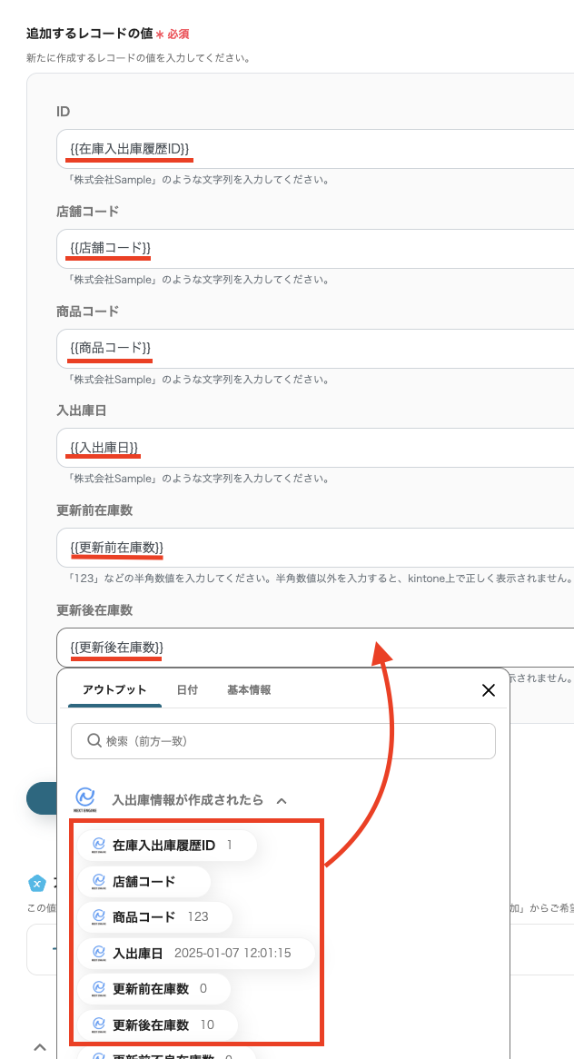Image resolution: width=574 pixels, height=1059 pixels.
Task: Click the icon on 更新前在庫数 chip
Action: [x=99, y=989]
